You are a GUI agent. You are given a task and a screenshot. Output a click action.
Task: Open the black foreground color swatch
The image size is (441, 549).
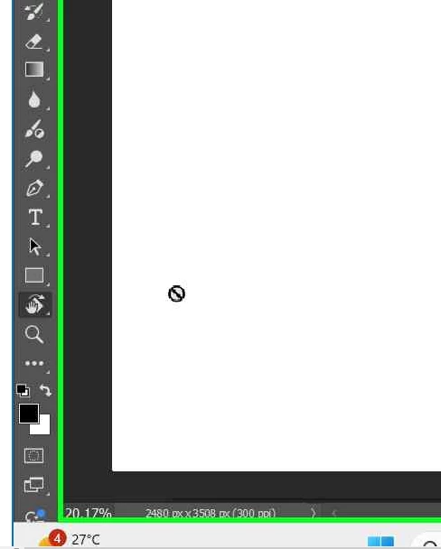coord(29,414)
